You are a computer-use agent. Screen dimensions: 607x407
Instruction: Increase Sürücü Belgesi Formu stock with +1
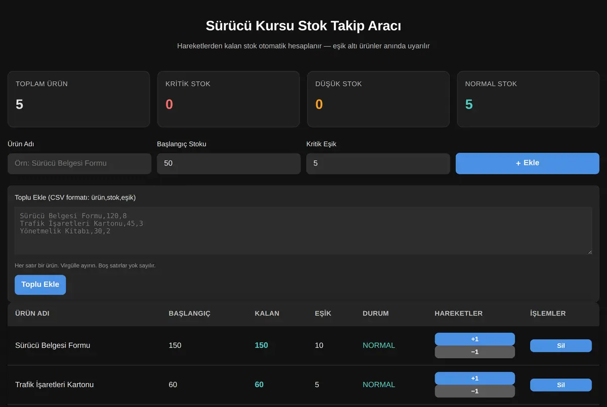click(x=474, y=339)
